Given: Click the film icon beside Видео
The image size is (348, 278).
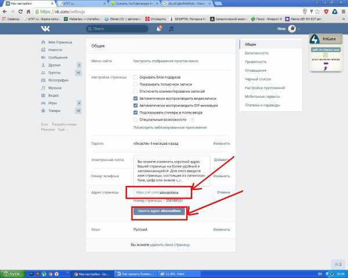Looking at the screenshot, I should [43, 96].
